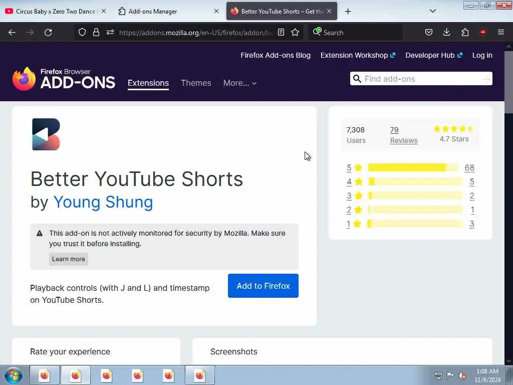Viewport: 513px width, 385px height.
Task: Expand the More... dropdown menu
Action: tap(240, 83)
